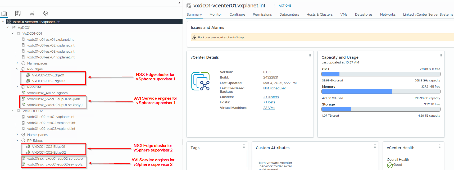The width and height of the screenshot is (454, 170).
Task: Collapse RP-Edges under VxDC01-C01
Action: point(17,69)
